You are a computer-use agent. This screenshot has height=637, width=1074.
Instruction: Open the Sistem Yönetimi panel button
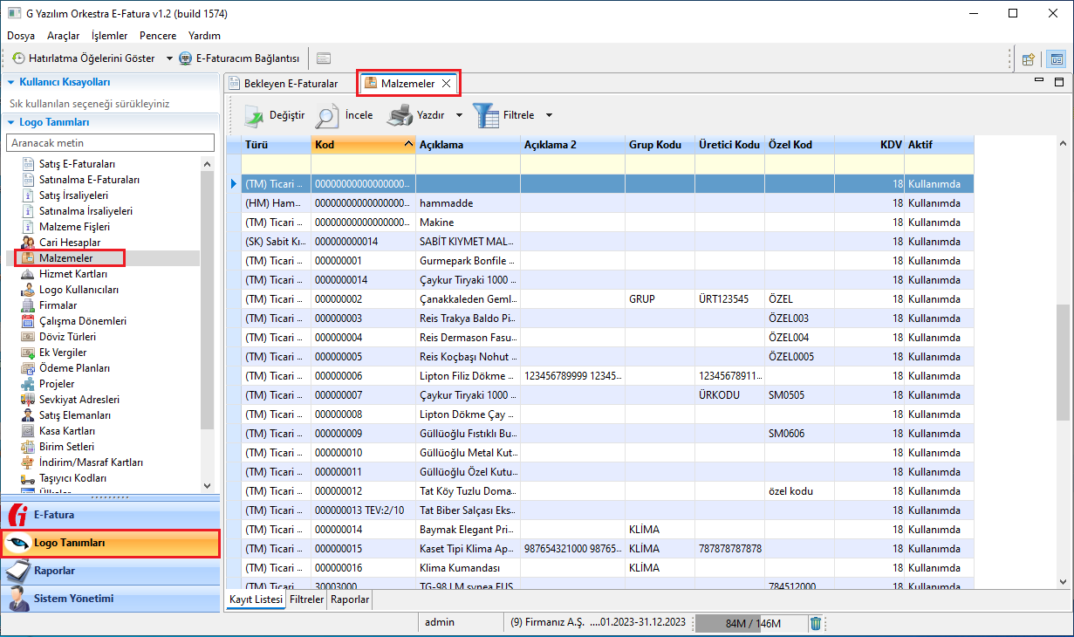tap(109, 599)
